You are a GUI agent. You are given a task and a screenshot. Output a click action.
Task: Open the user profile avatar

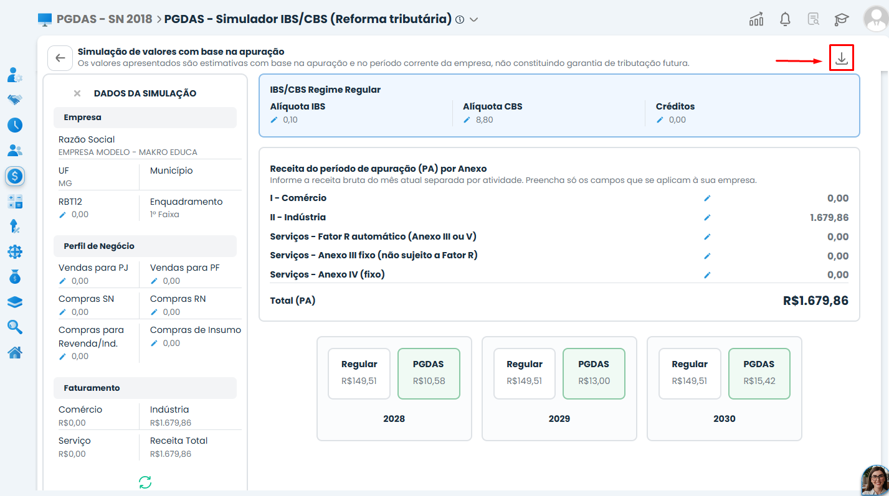tap(876, 19)
